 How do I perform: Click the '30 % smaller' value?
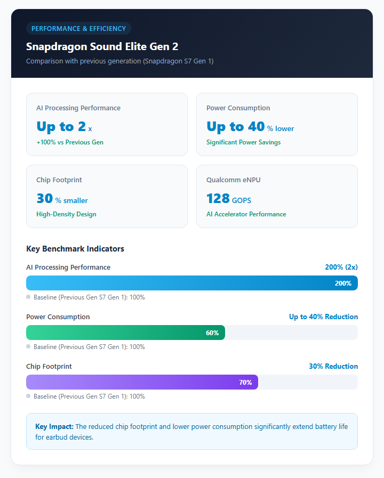(62, 199)
